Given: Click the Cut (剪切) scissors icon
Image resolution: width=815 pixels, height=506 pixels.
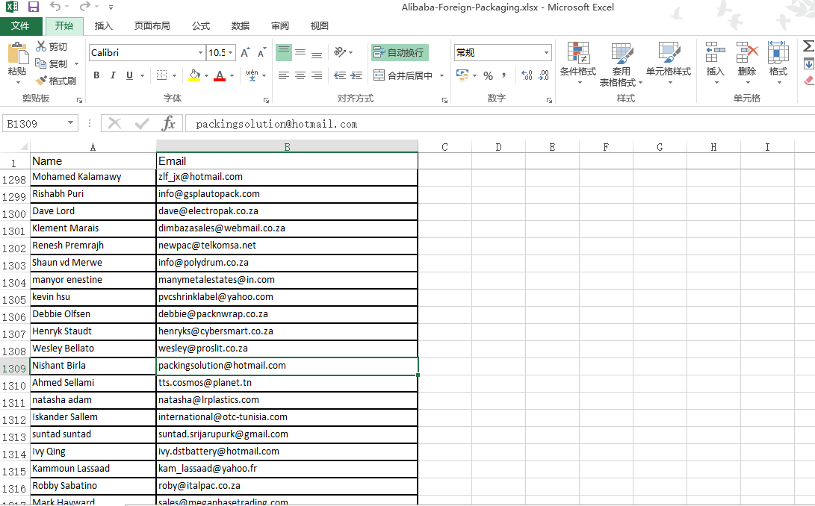Looking at the screenshot, I should click(42, 46).
